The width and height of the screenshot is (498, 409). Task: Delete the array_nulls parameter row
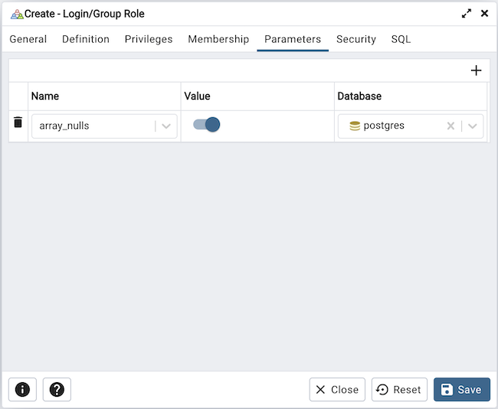tap(18, 123)
